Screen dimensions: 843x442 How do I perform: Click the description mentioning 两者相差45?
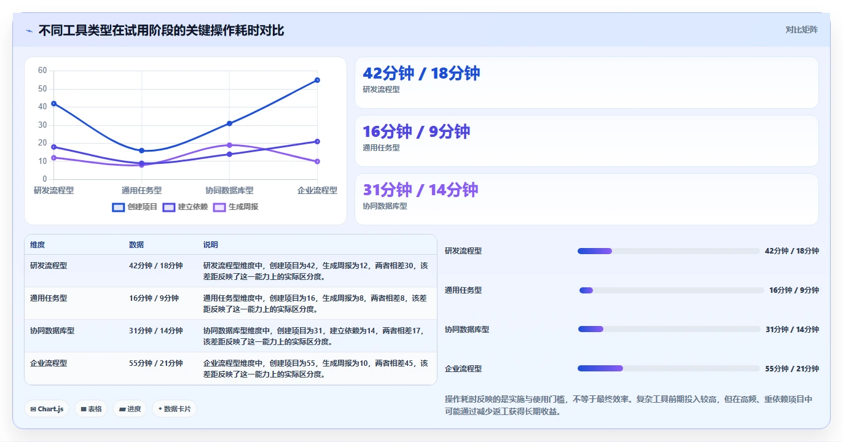click(316, 368)
